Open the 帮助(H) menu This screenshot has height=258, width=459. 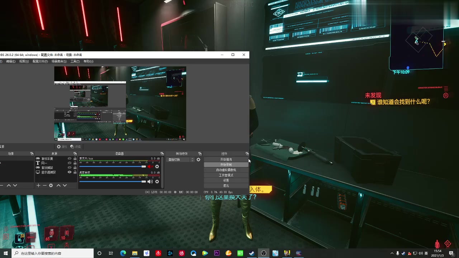coord(89,61)
